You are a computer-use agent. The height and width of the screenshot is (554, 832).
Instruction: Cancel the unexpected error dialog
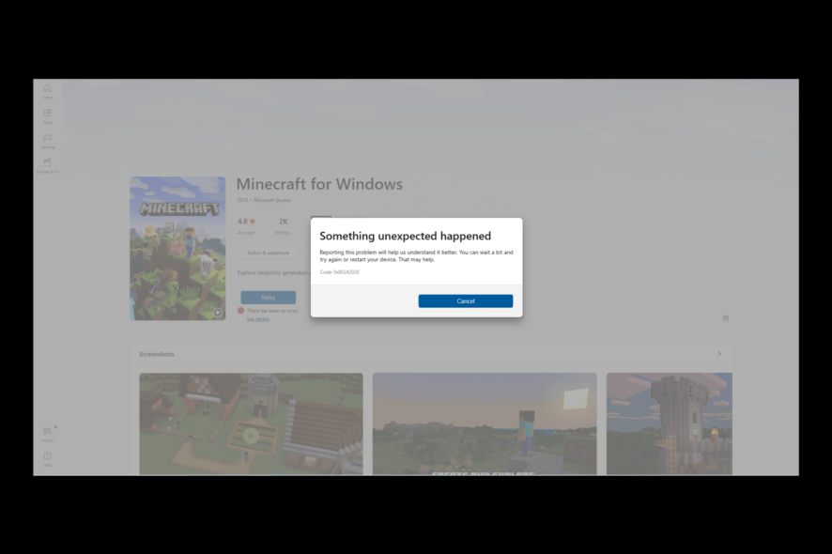point(465,300)
